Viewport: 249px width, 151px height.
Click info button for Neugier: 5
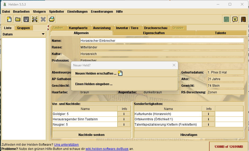[124, 125]
